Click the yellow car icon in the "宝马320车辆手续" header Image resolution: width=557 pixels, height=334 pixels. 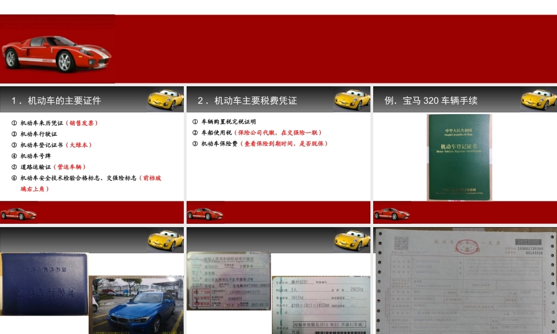click(536, 98)
